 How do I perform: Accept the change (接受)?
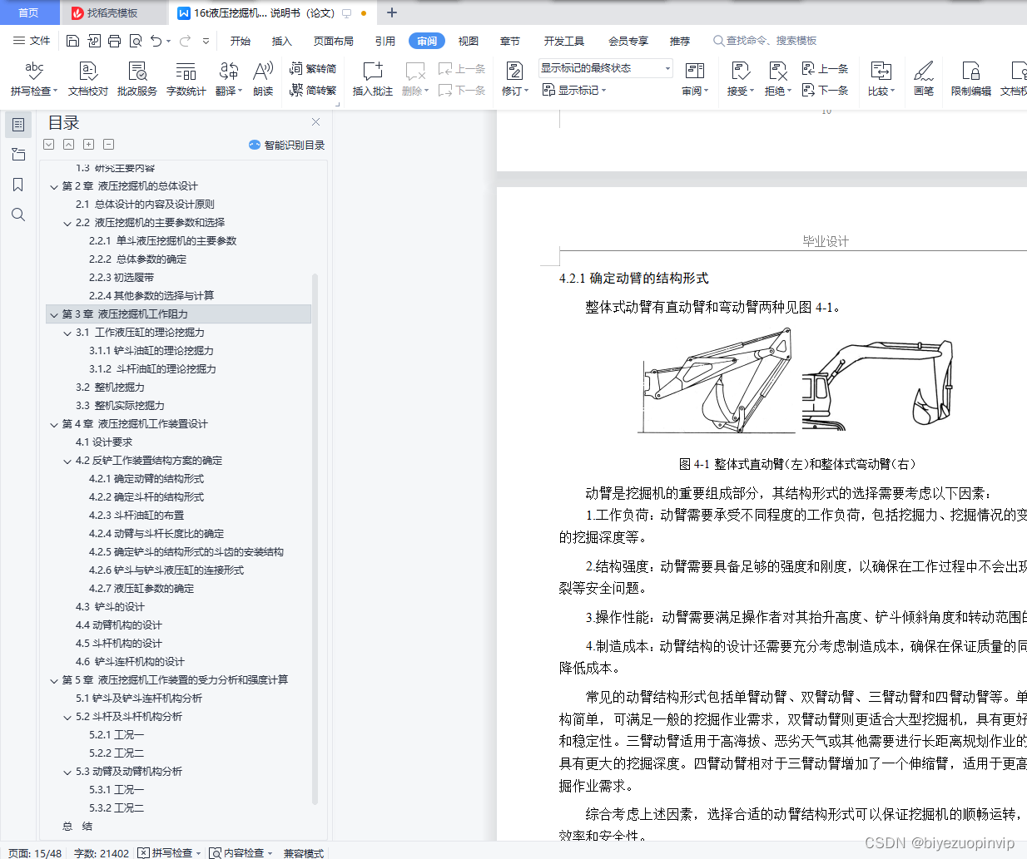[740, 79]
